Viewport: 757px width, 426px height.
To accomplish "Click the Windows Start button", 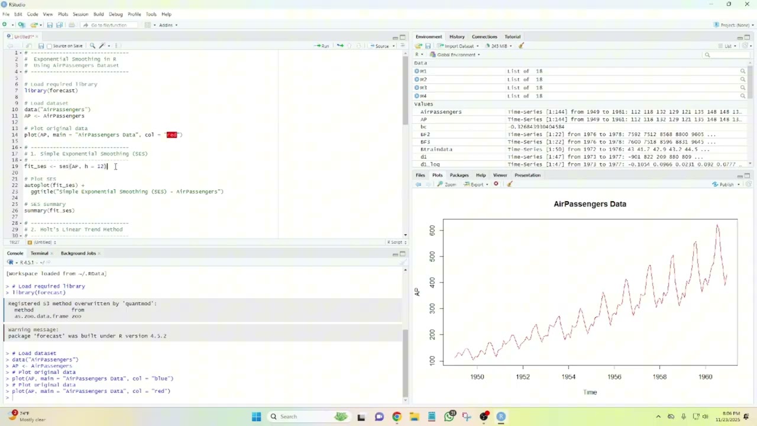I will click(x=256, y=417).
